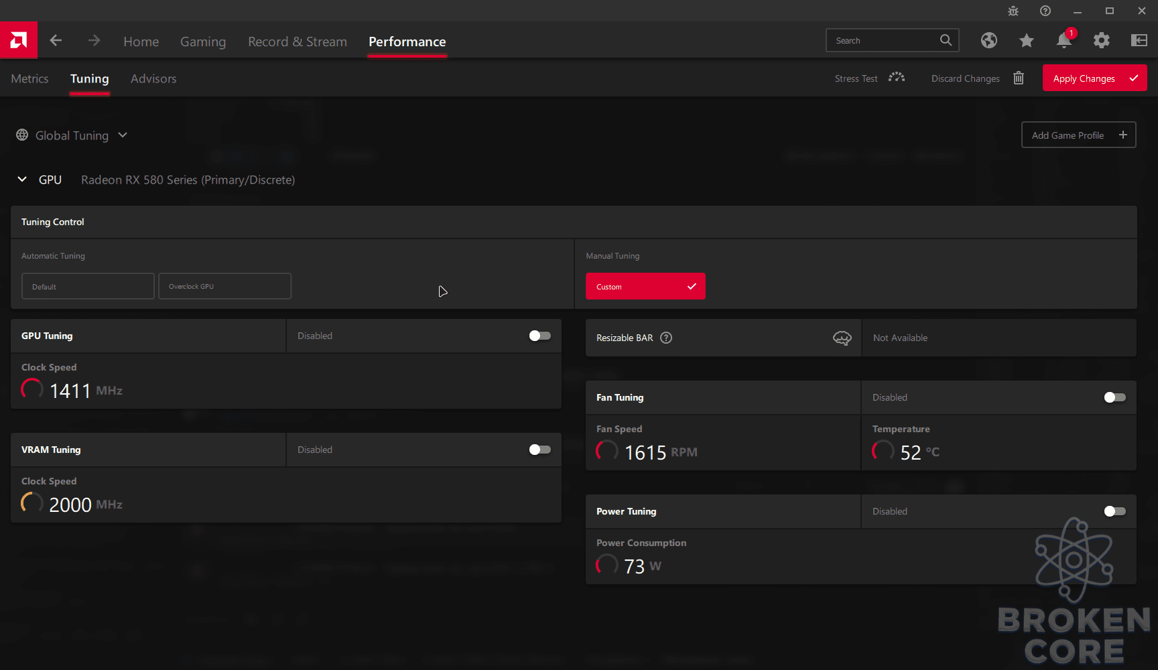Select Overclock GPU automatic tuning

[224, 286]
